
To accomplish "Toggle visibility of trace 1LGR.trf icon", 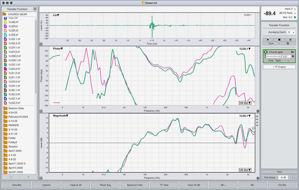I will [5, 30].
